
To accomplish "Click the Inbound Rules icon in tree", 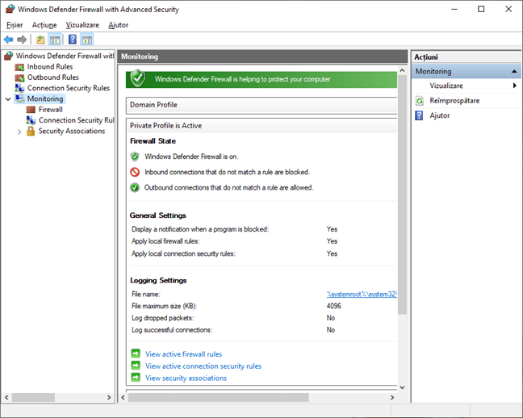I will [x=19, y=67].
